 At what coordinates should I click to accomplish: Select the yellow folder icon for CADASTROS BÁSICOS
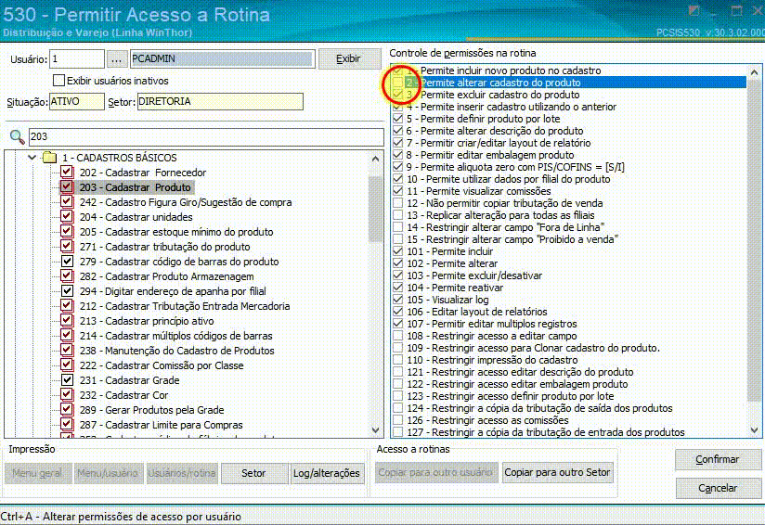(50, 158)
